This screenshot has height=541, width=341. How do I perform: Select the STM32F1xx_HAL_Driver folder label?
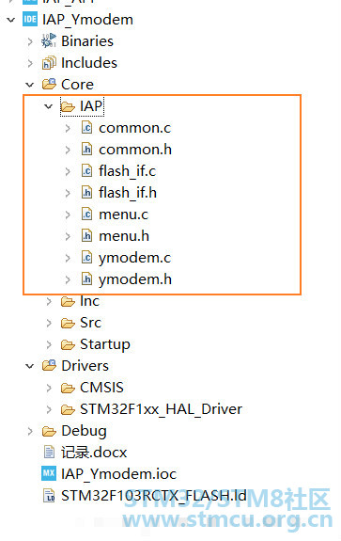pyautogui.click(x=161, y=409)
